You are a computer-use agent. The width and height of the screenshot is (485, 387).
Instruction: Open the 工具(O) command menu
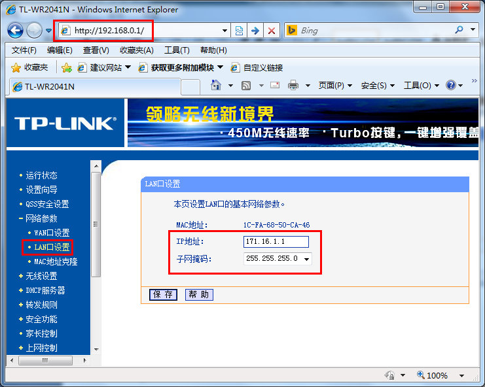[x=422, y=85]
